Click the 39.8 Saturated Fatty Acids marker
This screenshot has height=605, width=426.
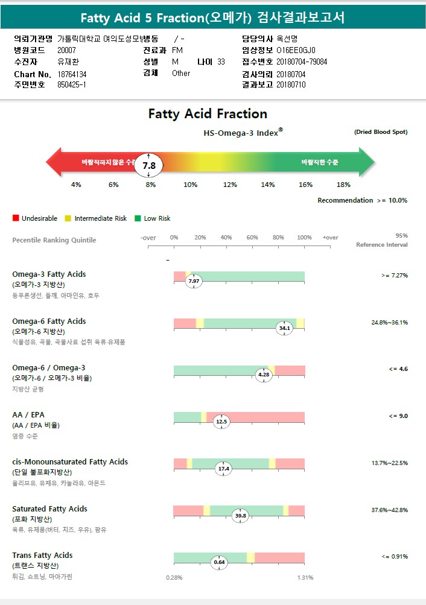[x=240, y=516]
